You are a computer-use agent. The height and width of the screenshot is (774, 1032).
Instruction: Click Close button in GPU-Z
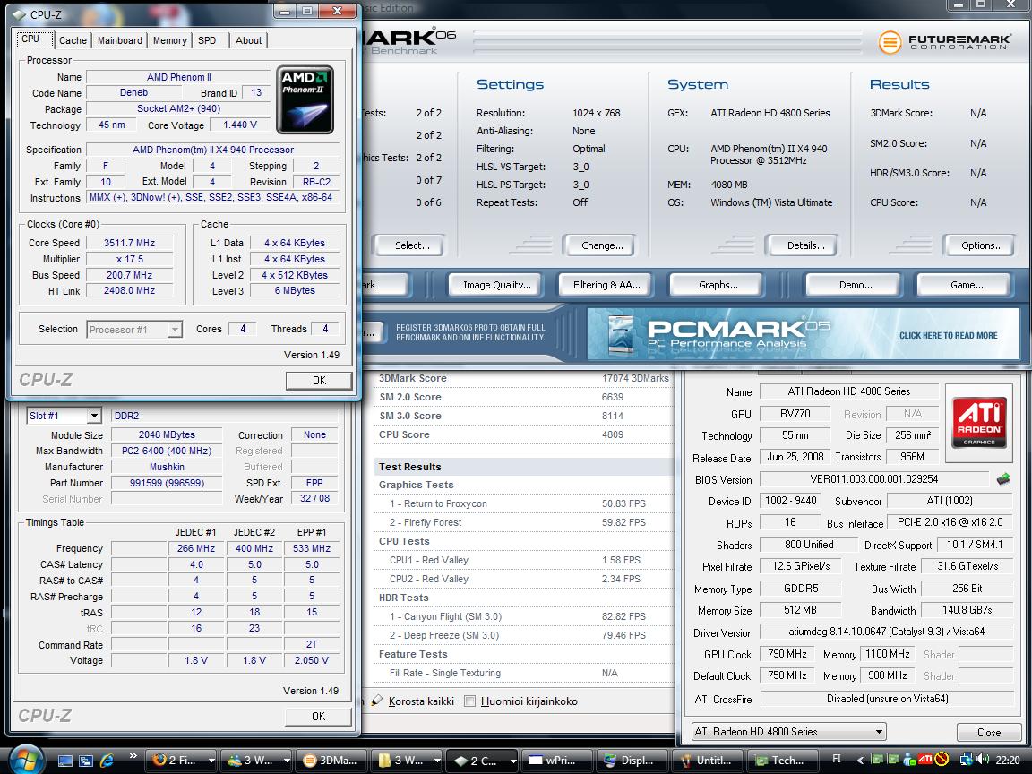[989, 733]
